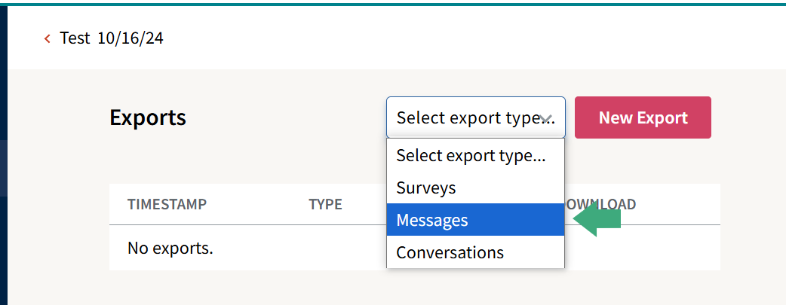Click the 'Test' word in page title

click(x=75, y=38)
